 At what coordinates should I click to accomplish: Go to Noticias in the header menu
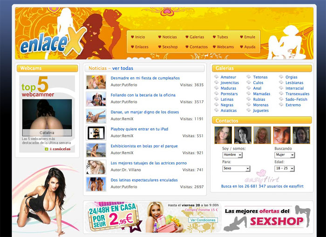[x=170, y=37]
